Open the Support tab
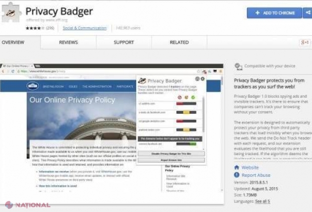Viewport: 312px width, 212px height. tap(124, 42)
